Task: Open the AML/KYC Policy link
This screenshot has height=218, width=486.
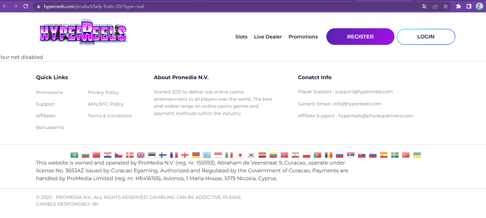Action: pyautogui.click(x=106, y=104)
